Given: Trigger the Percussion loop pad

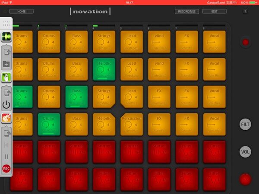Looking at the screenshot, I should (x=132, y=125).
